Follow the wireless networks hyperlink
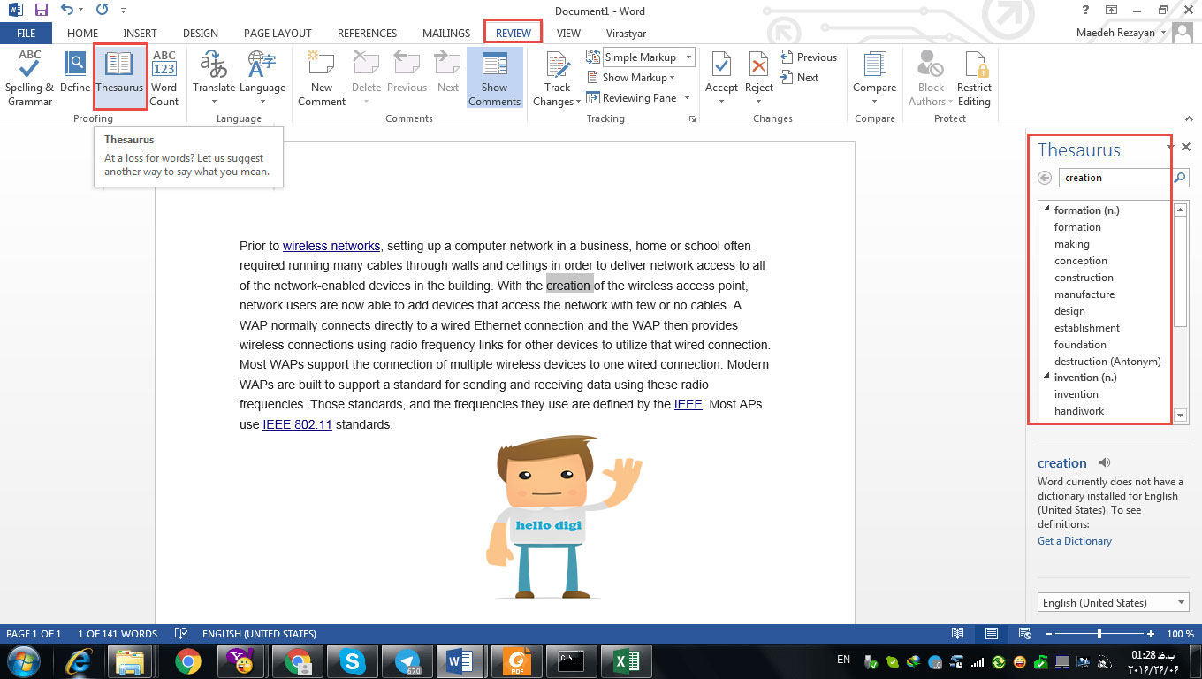The height and width of the screenshot is (679, 1202). click(x=331, y=246)
